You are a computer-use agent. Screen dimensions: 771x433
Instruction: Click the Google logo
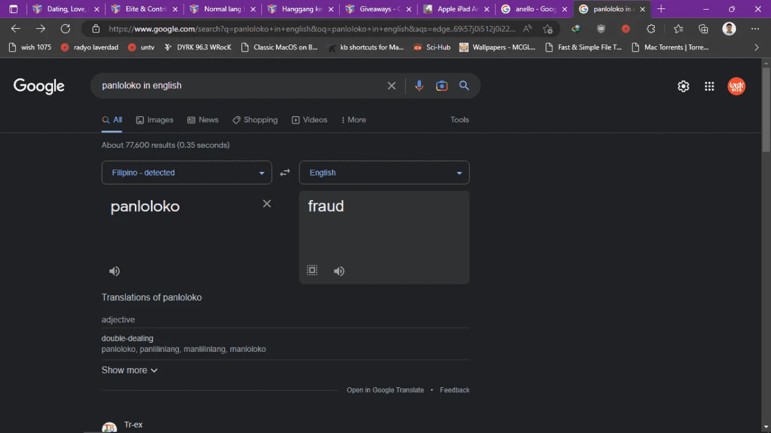[39, 86]
